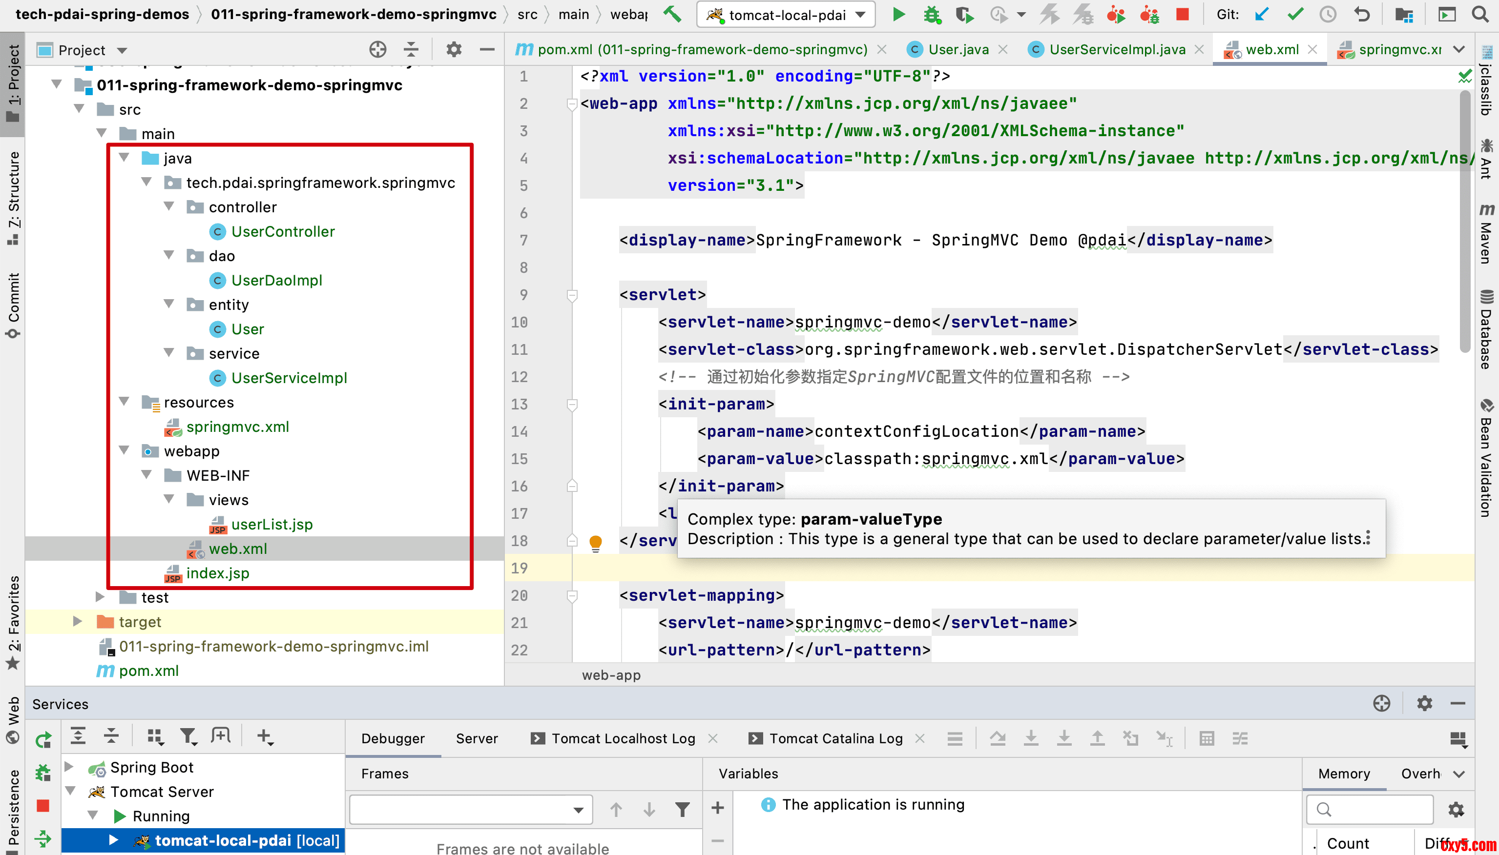The image size is (1499, 855).
Task: Click Search Everywhere magnifier icon
Action: coord(1480,14)
